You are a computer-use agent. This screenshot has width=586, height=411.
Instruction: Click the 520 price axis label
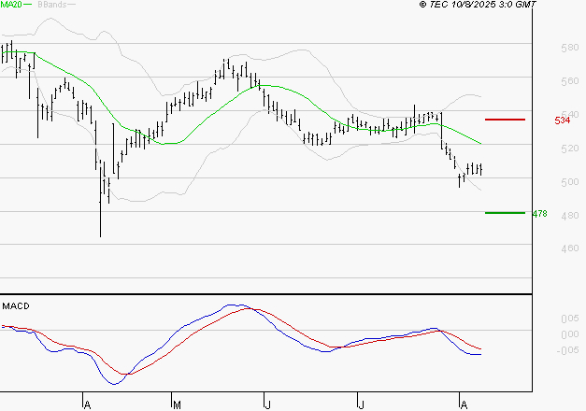pos(570,149)
